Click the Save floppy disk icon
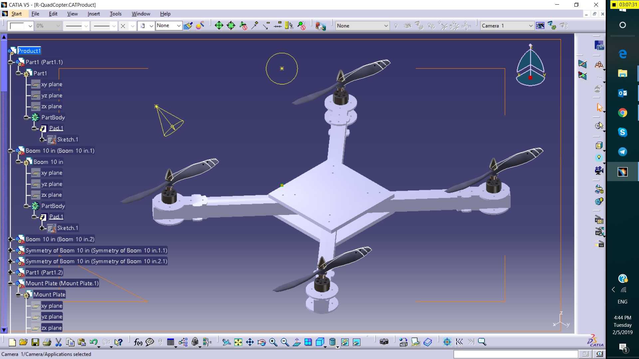 click(x=35, y=342)
